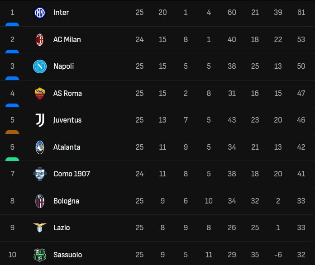
Task: Go to the AC Milan team name
Action: click(x=67, y=40)
